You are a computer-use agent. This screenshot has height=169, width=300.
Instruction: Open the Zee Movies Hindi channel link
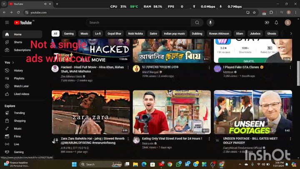[x=72, y=76]
